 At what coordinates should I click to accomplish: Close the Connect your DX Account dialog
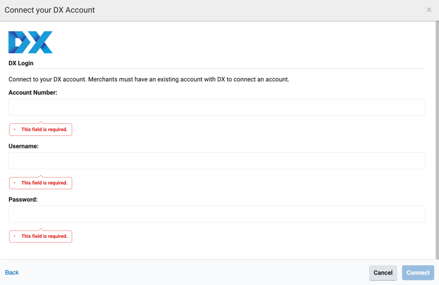point(429,10)
